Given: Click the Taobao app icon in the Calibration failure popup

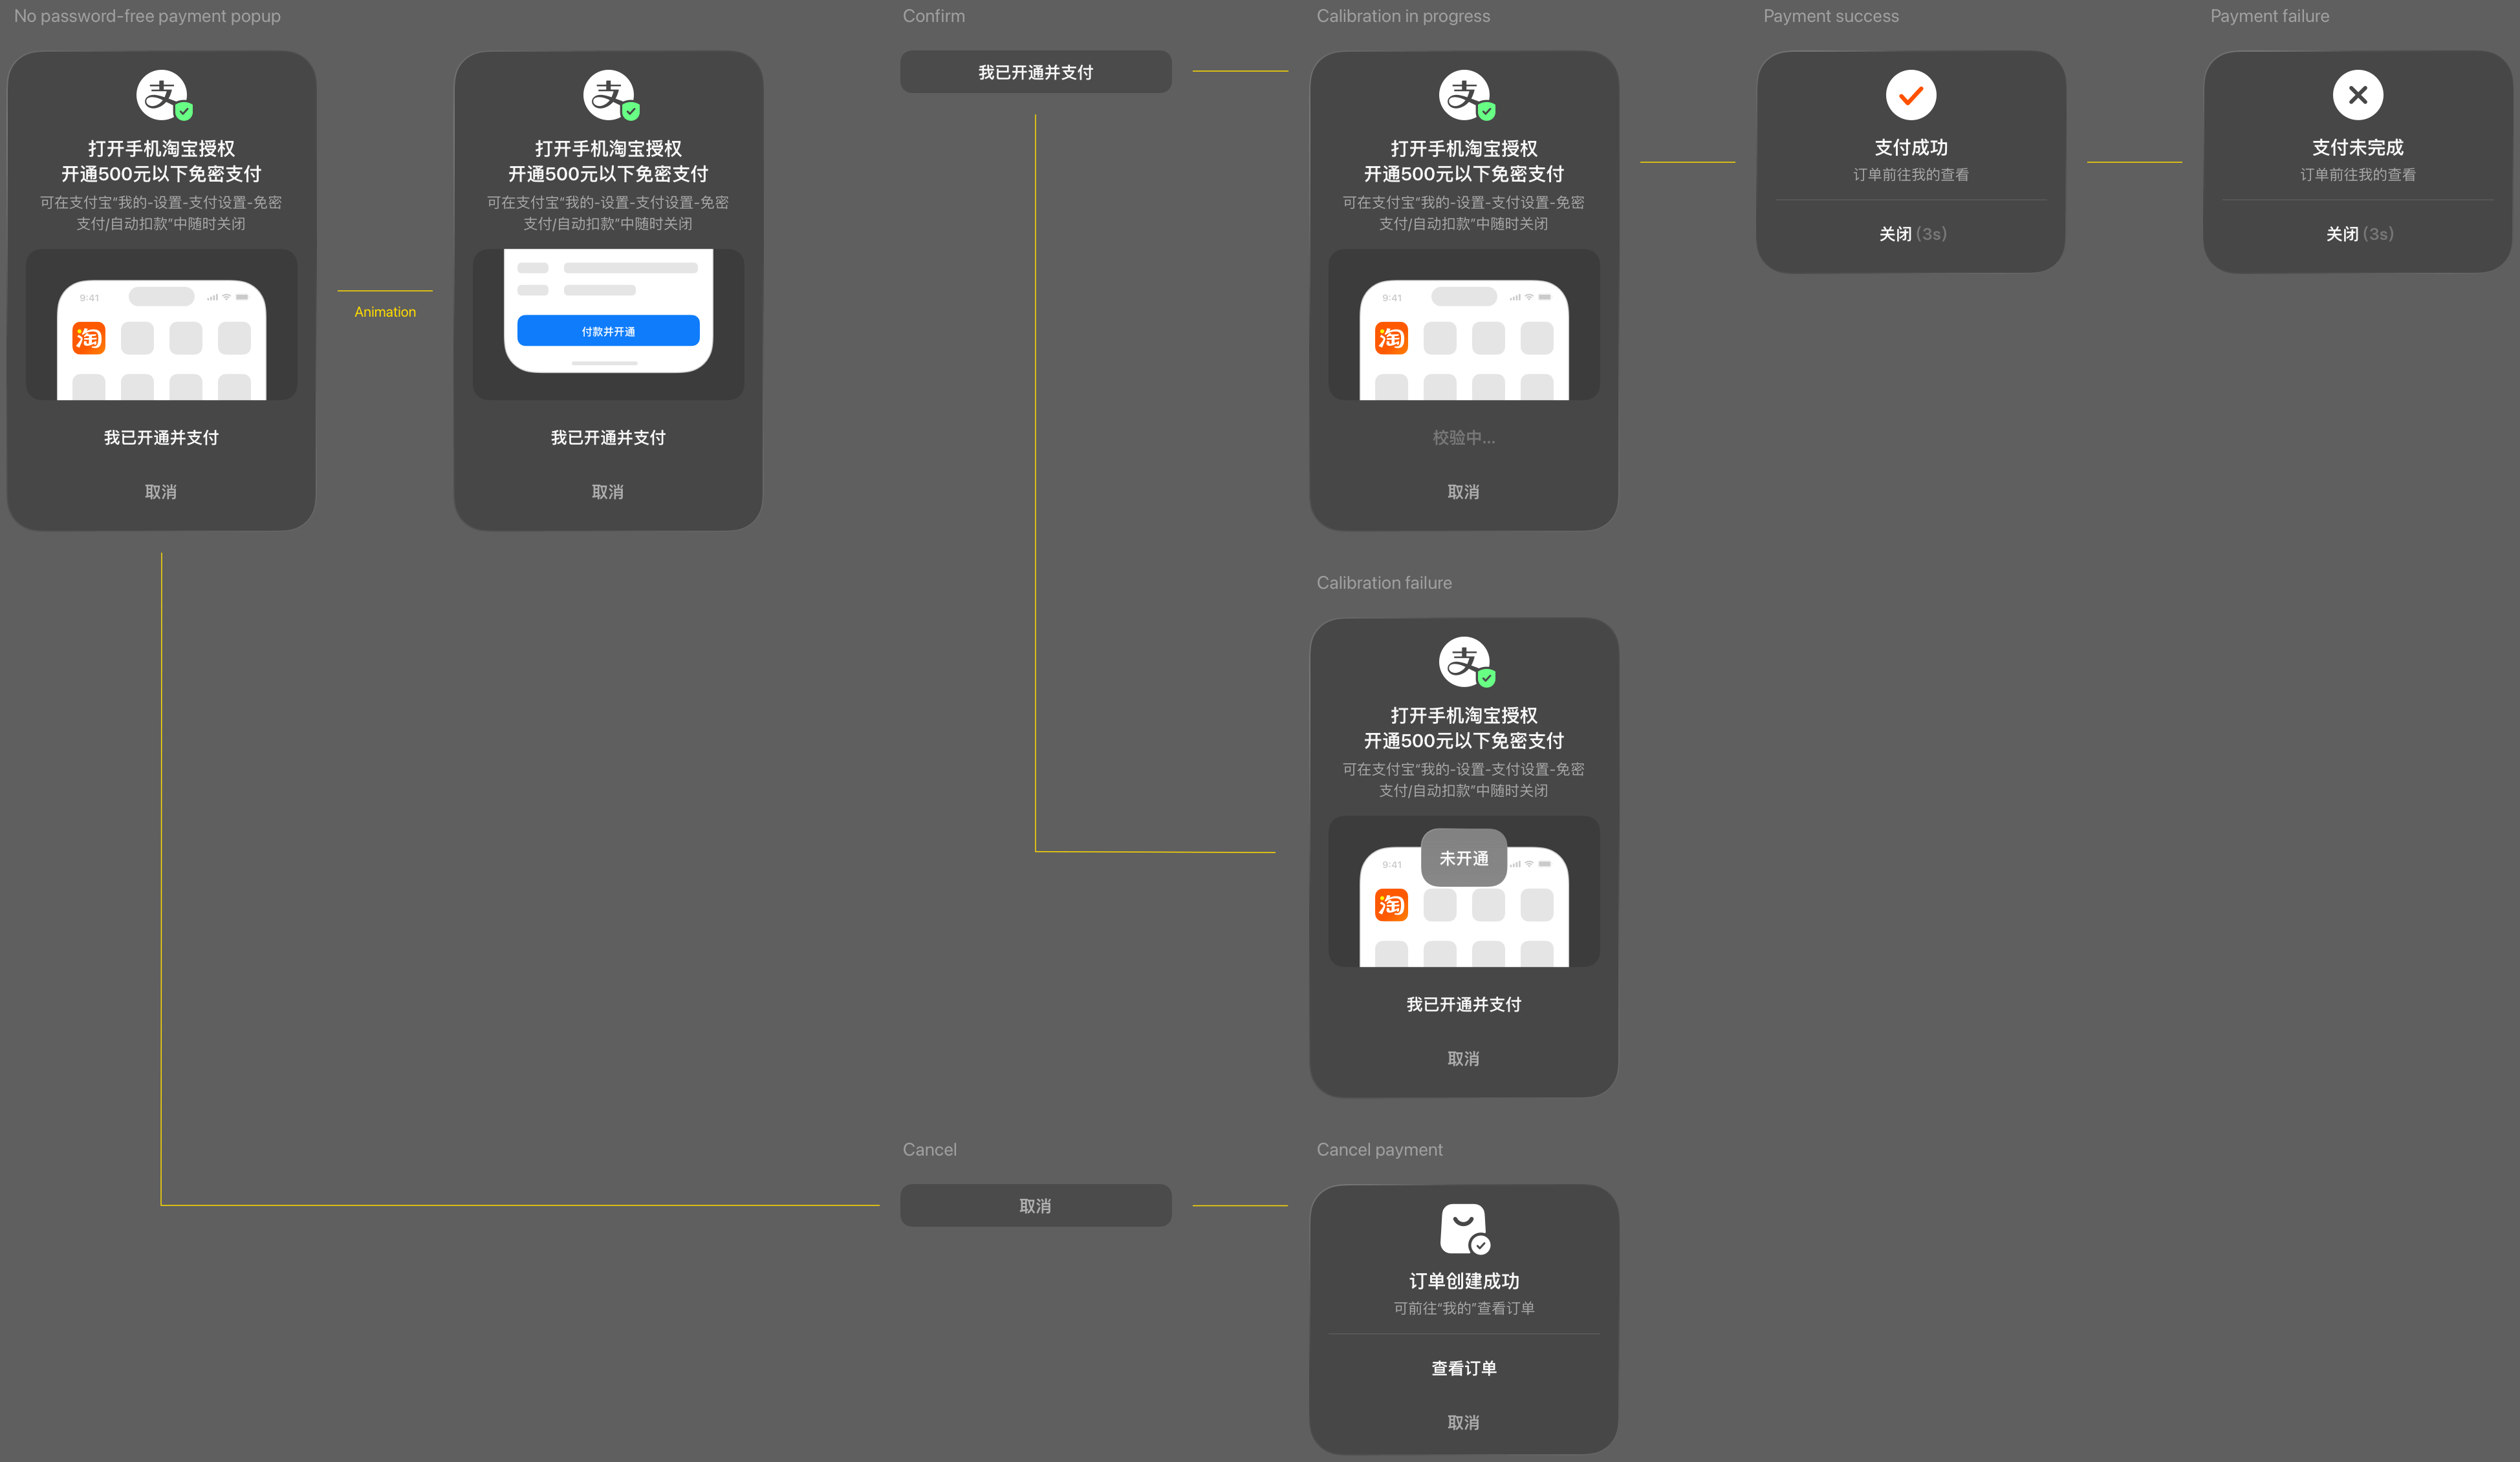Looking at the screenshot, I should coord(1391,904).
